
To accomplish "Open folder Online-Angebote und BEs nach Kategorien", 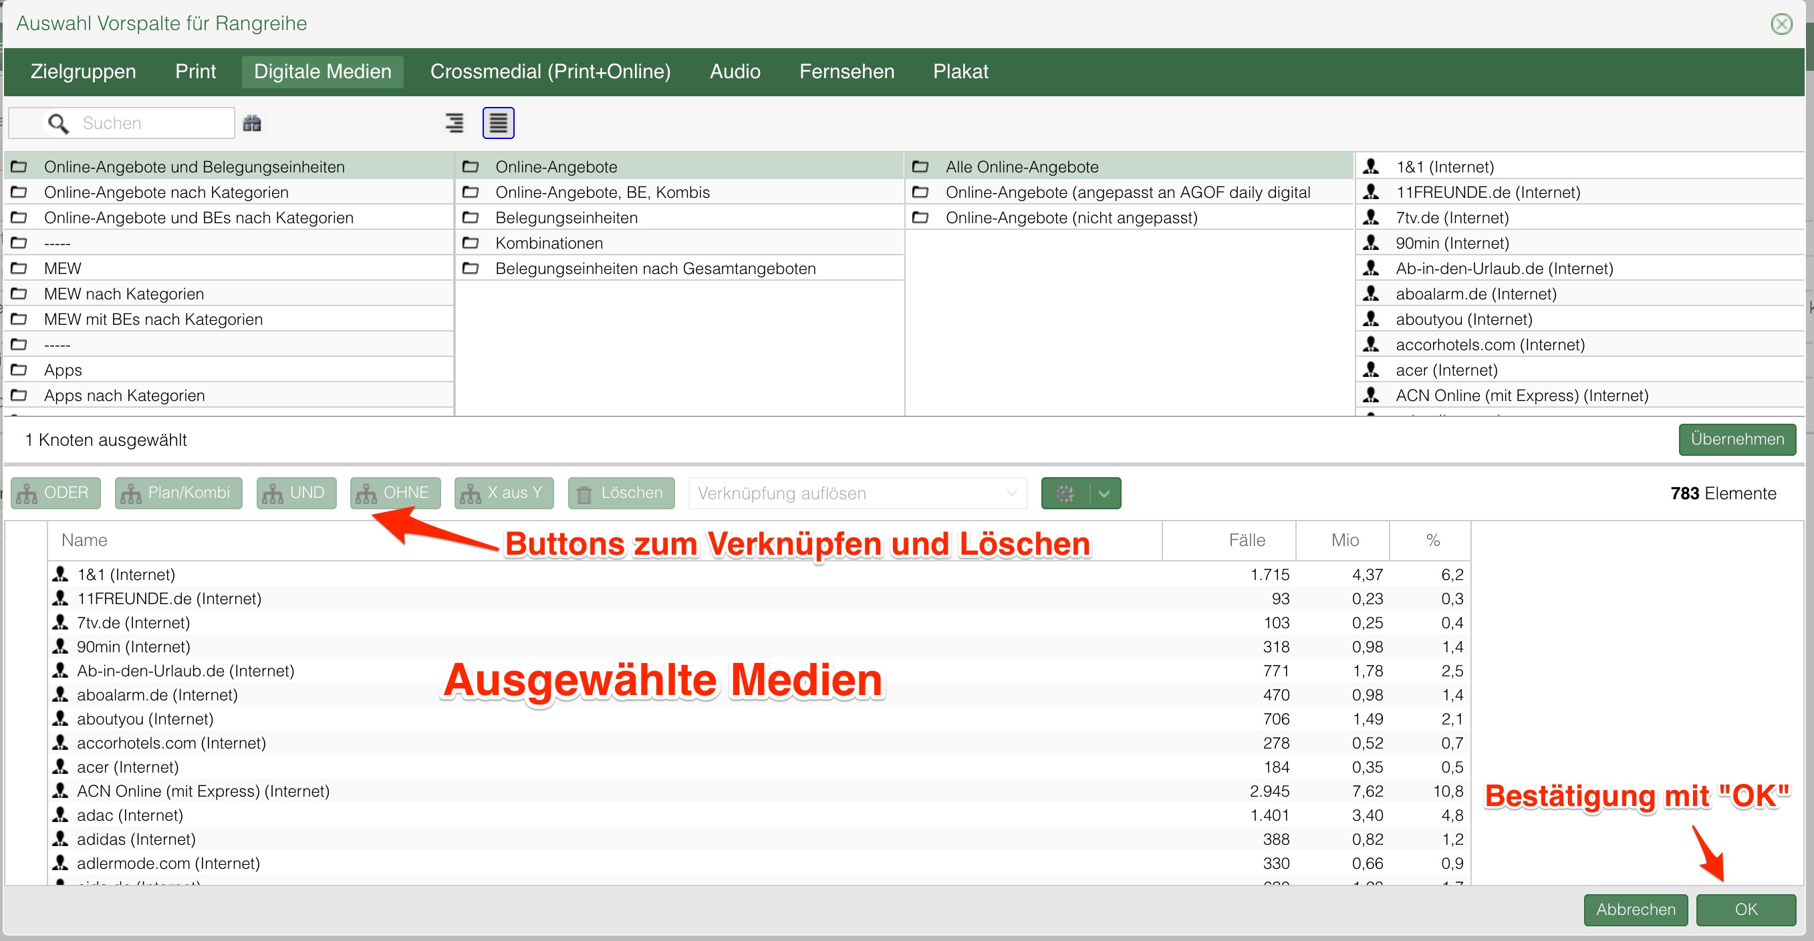I will tap(229, 218).
